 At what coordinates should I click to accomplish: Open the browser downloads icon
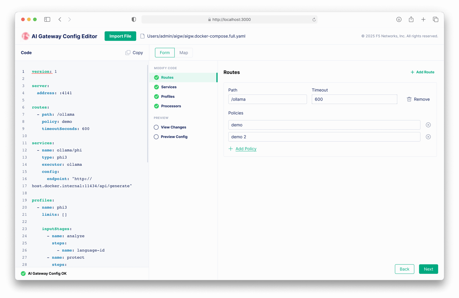(x=399, y=20)
